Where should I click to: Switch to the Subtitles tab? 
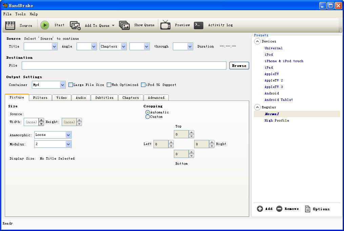pyautogui.click(x=104, y=98)
